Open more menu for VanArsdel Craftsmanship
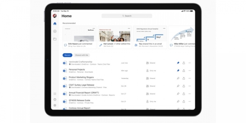246x123 pixels. click(x=190, y=63)
